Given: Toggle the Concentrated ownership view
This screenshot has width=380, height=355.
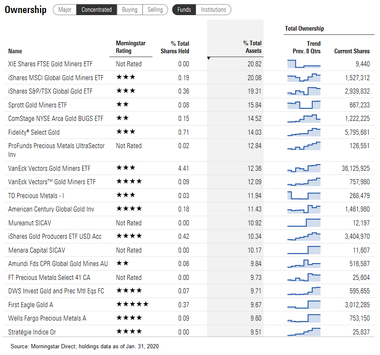Looking at the screenshot, I should pyautogui.click(x=97, y=10).
